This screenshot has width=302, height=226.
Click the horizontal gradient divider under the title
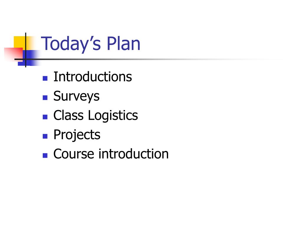pyautogui.click(x=148, y=59)
